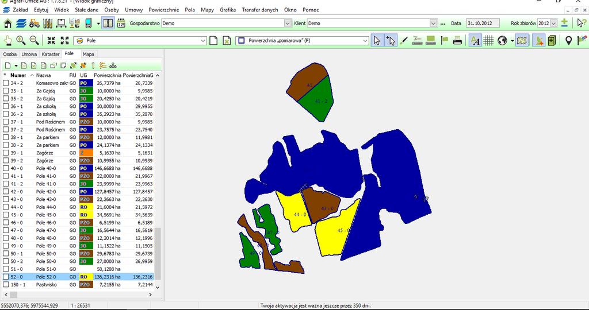589x310 pixels.
Task: Click the printer icon in the map toolbar
Action: click(457, 41)
